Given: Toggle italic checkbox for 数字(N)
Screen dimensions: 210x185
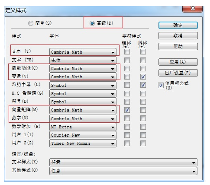Looking at the screenshot, I should click(143, 118).
